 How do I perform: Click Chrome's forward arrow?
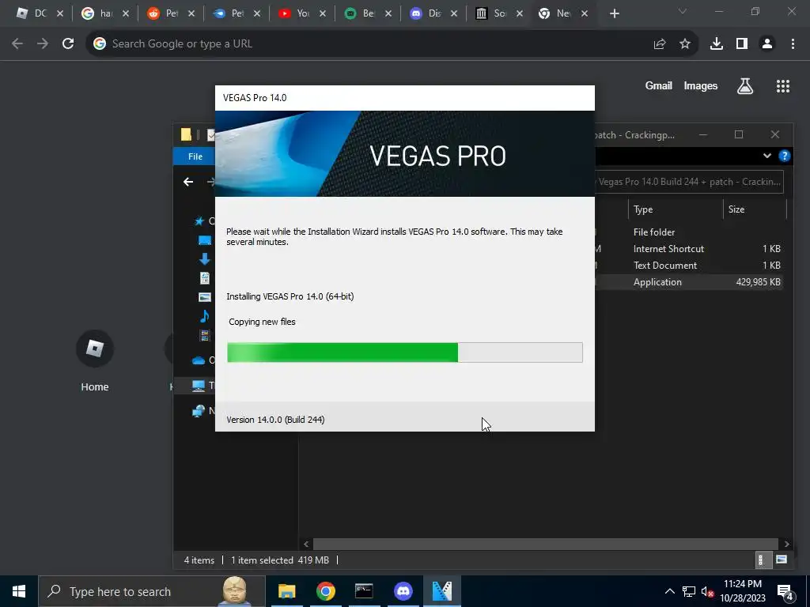coord(43,44)
